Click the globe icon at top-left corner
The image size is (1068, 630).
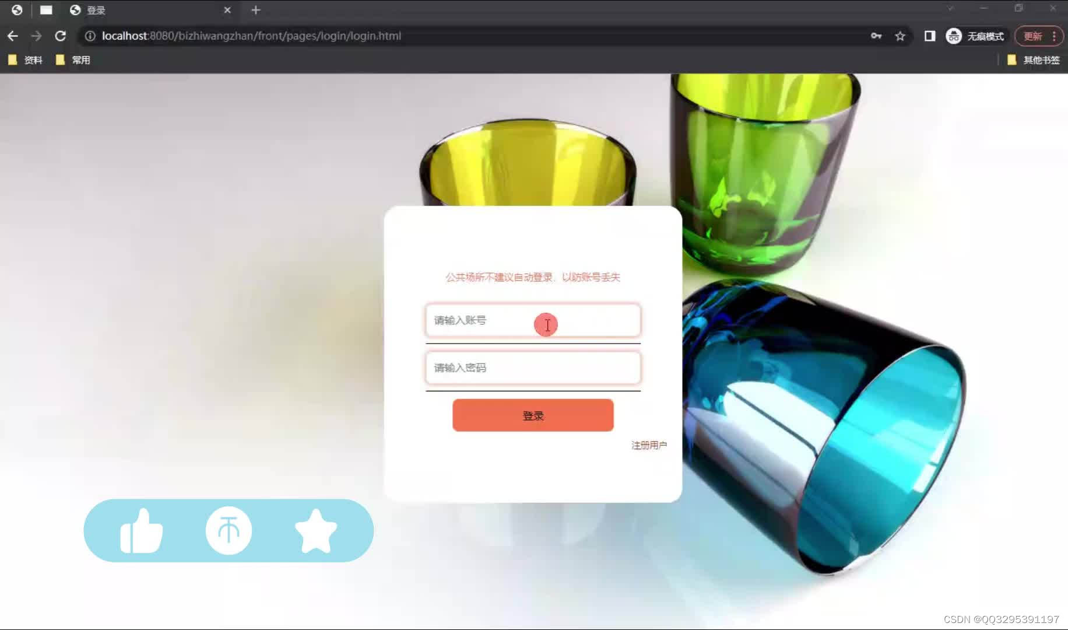click(17, 10)
